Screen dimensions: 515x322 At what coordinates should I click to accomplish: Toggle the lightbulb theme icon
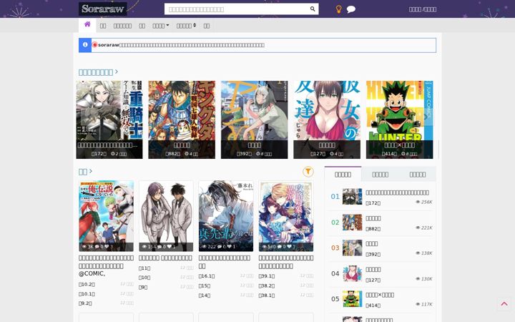click(x=338, y=9)
